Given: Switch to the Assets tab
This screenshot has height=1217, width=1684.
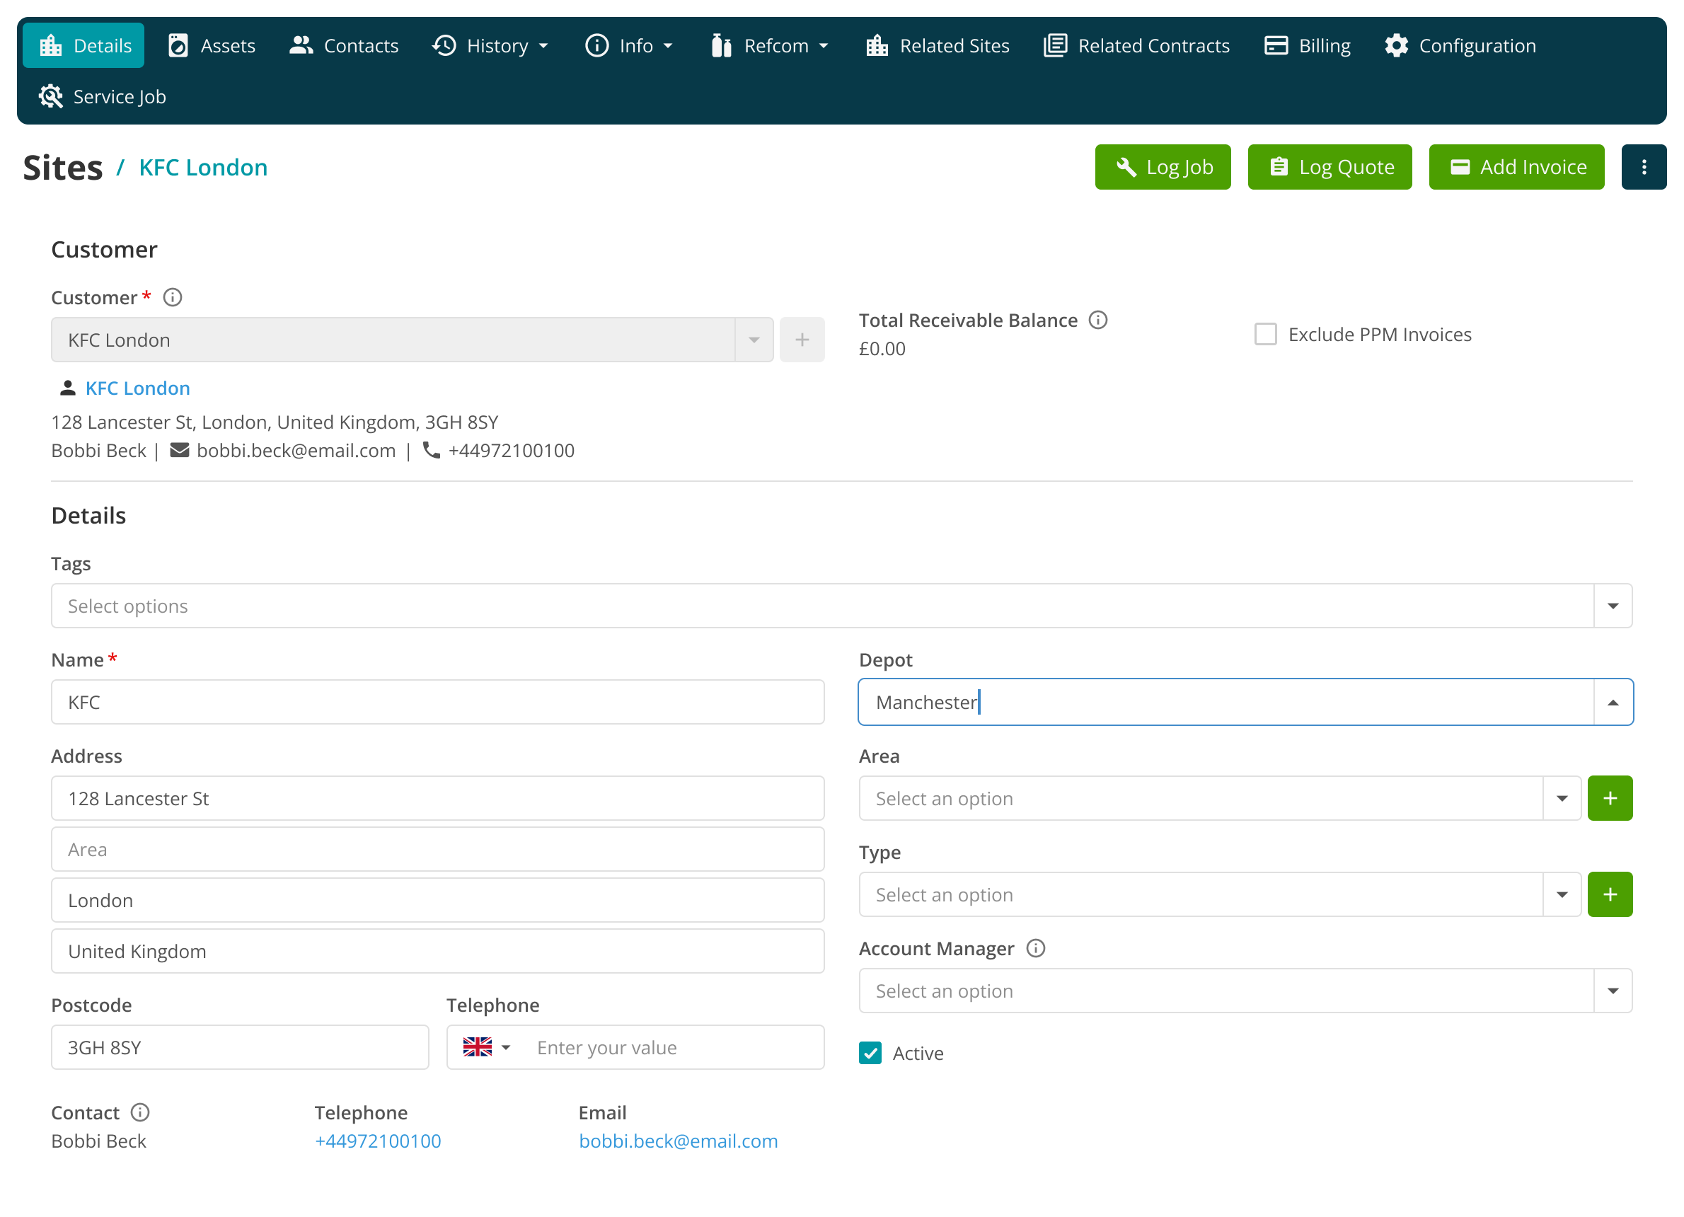Looking at the screenshot, I should [212, 45].
